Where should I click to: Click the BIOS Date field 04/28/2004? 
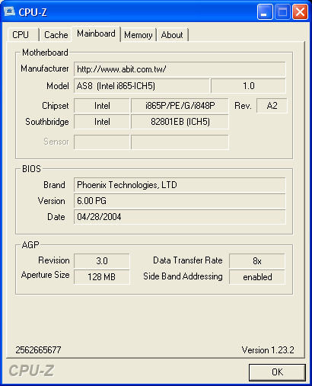(x=180, y=217)
